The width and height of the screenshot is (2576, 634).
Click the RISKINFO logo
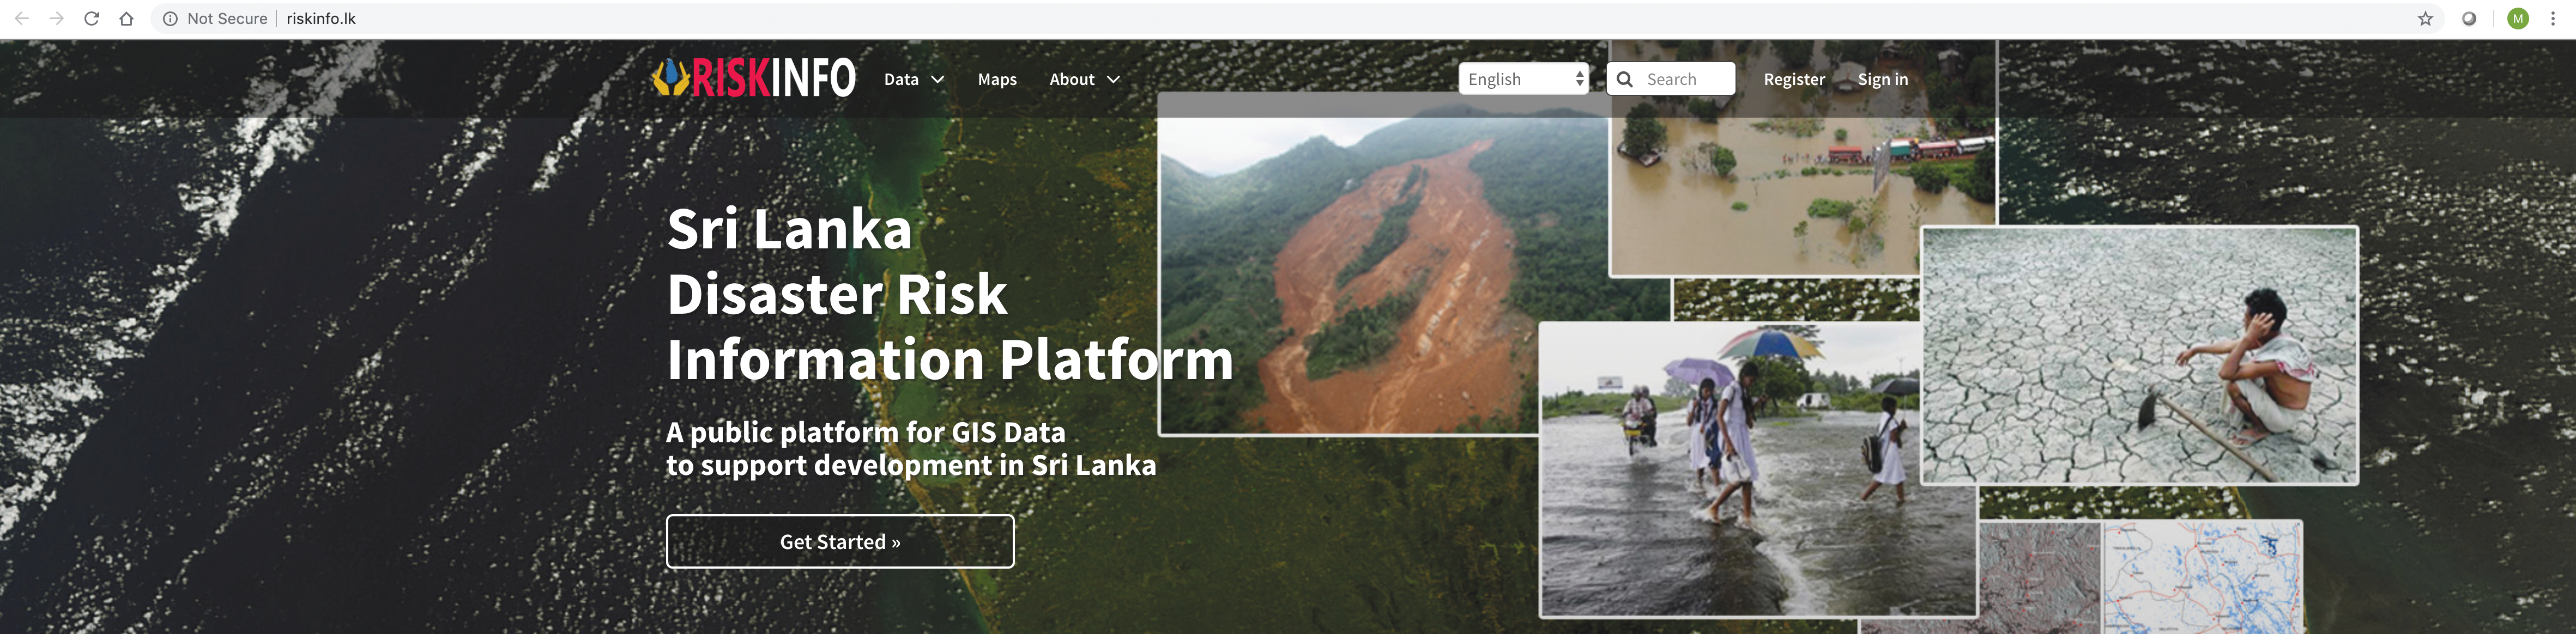coord(753,78)
